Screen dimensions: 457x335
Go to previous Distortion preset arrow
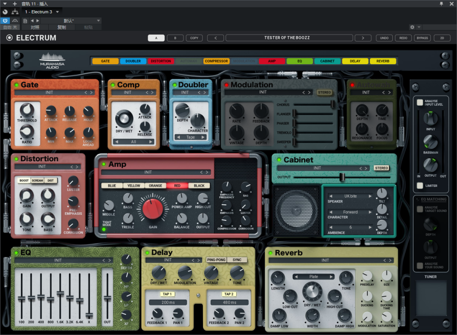point(72,167)
